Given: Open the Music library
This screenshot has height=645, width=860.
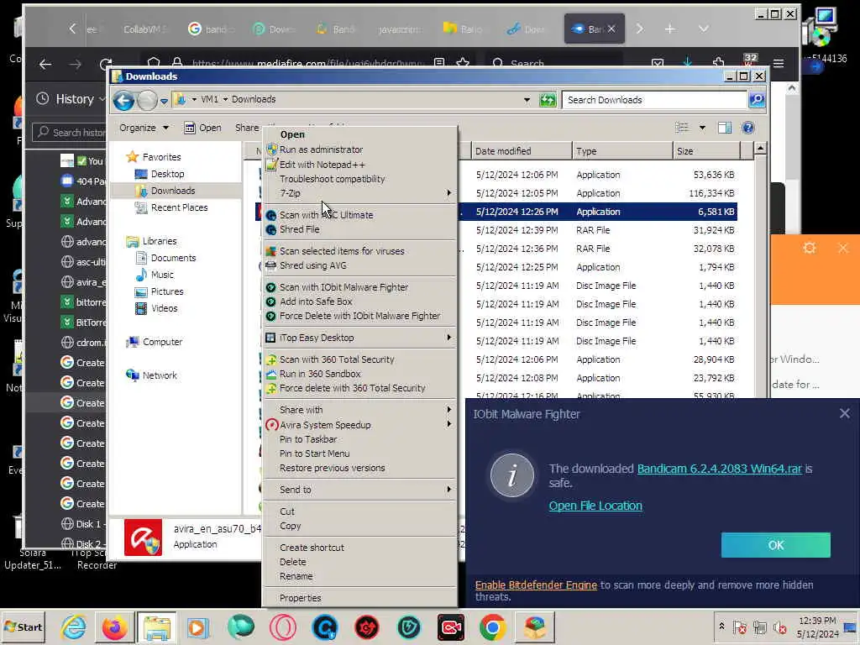Looking at the screenshot, I should 162,275.
